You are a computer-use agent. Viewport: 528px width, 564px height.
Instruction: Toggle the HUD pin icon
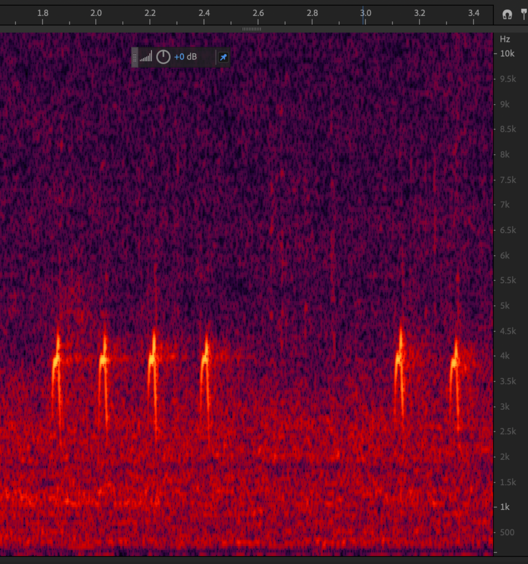[224, 57]
